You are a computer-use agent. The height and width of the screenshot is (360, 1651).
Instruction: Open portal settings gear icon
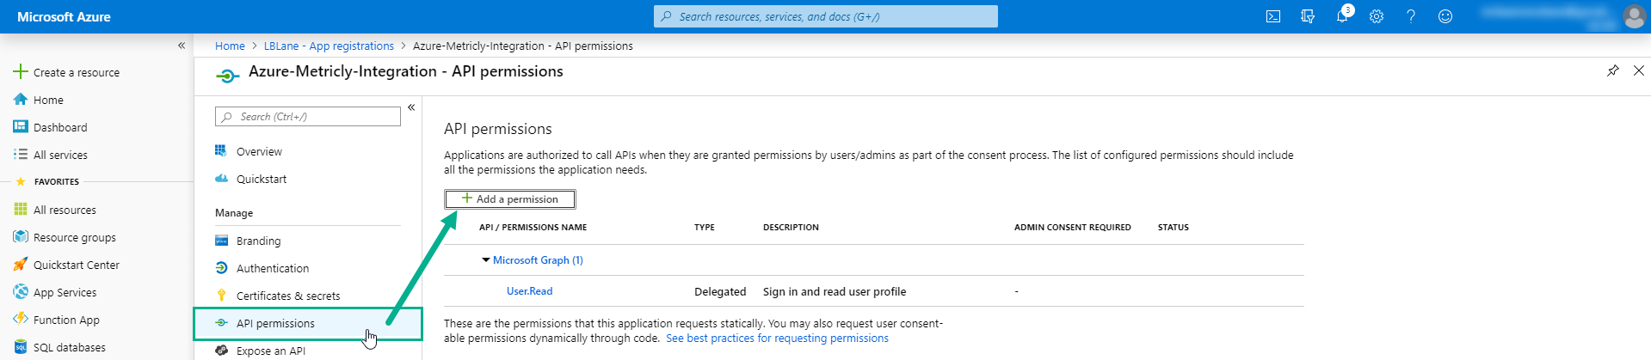(x=1377, y=16)
